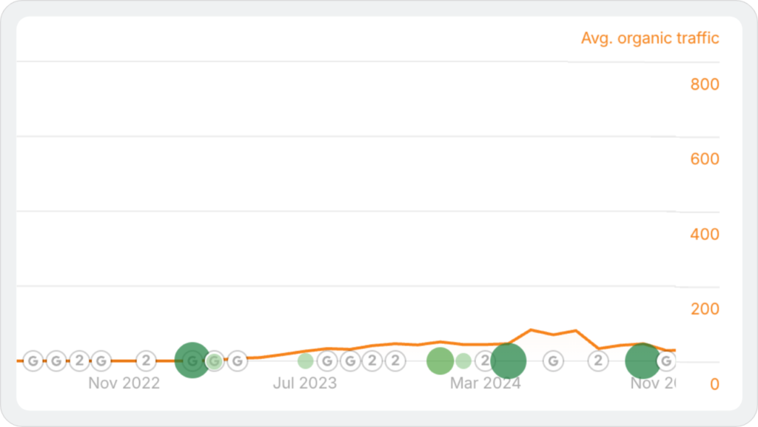The width and height of the screenshot is (758, 427).
Task: Click the G marker above 'Nov 2022' label
Action: (x=101, y=361)
